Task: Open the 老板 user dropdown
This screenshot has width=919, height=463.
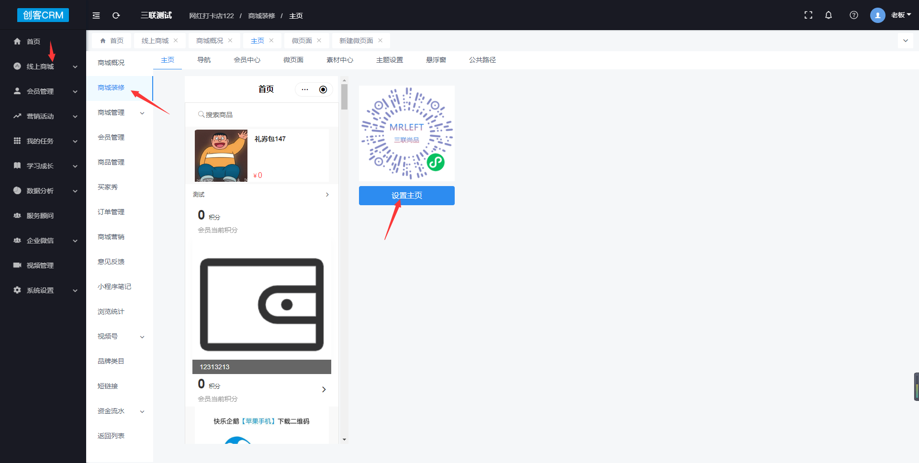Action: [901, 15]
